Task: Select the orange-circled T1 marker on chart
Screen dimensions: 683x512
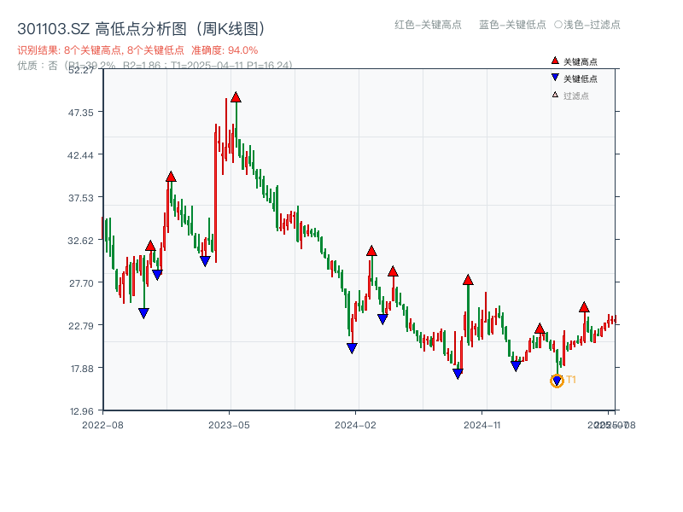Action: click(x=556, y=380)
